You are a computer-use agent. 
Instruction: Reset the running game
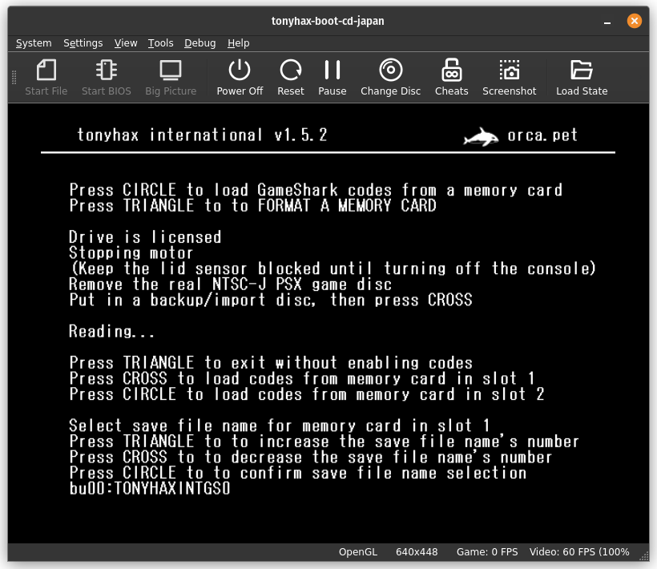click(x=290, y=78)
